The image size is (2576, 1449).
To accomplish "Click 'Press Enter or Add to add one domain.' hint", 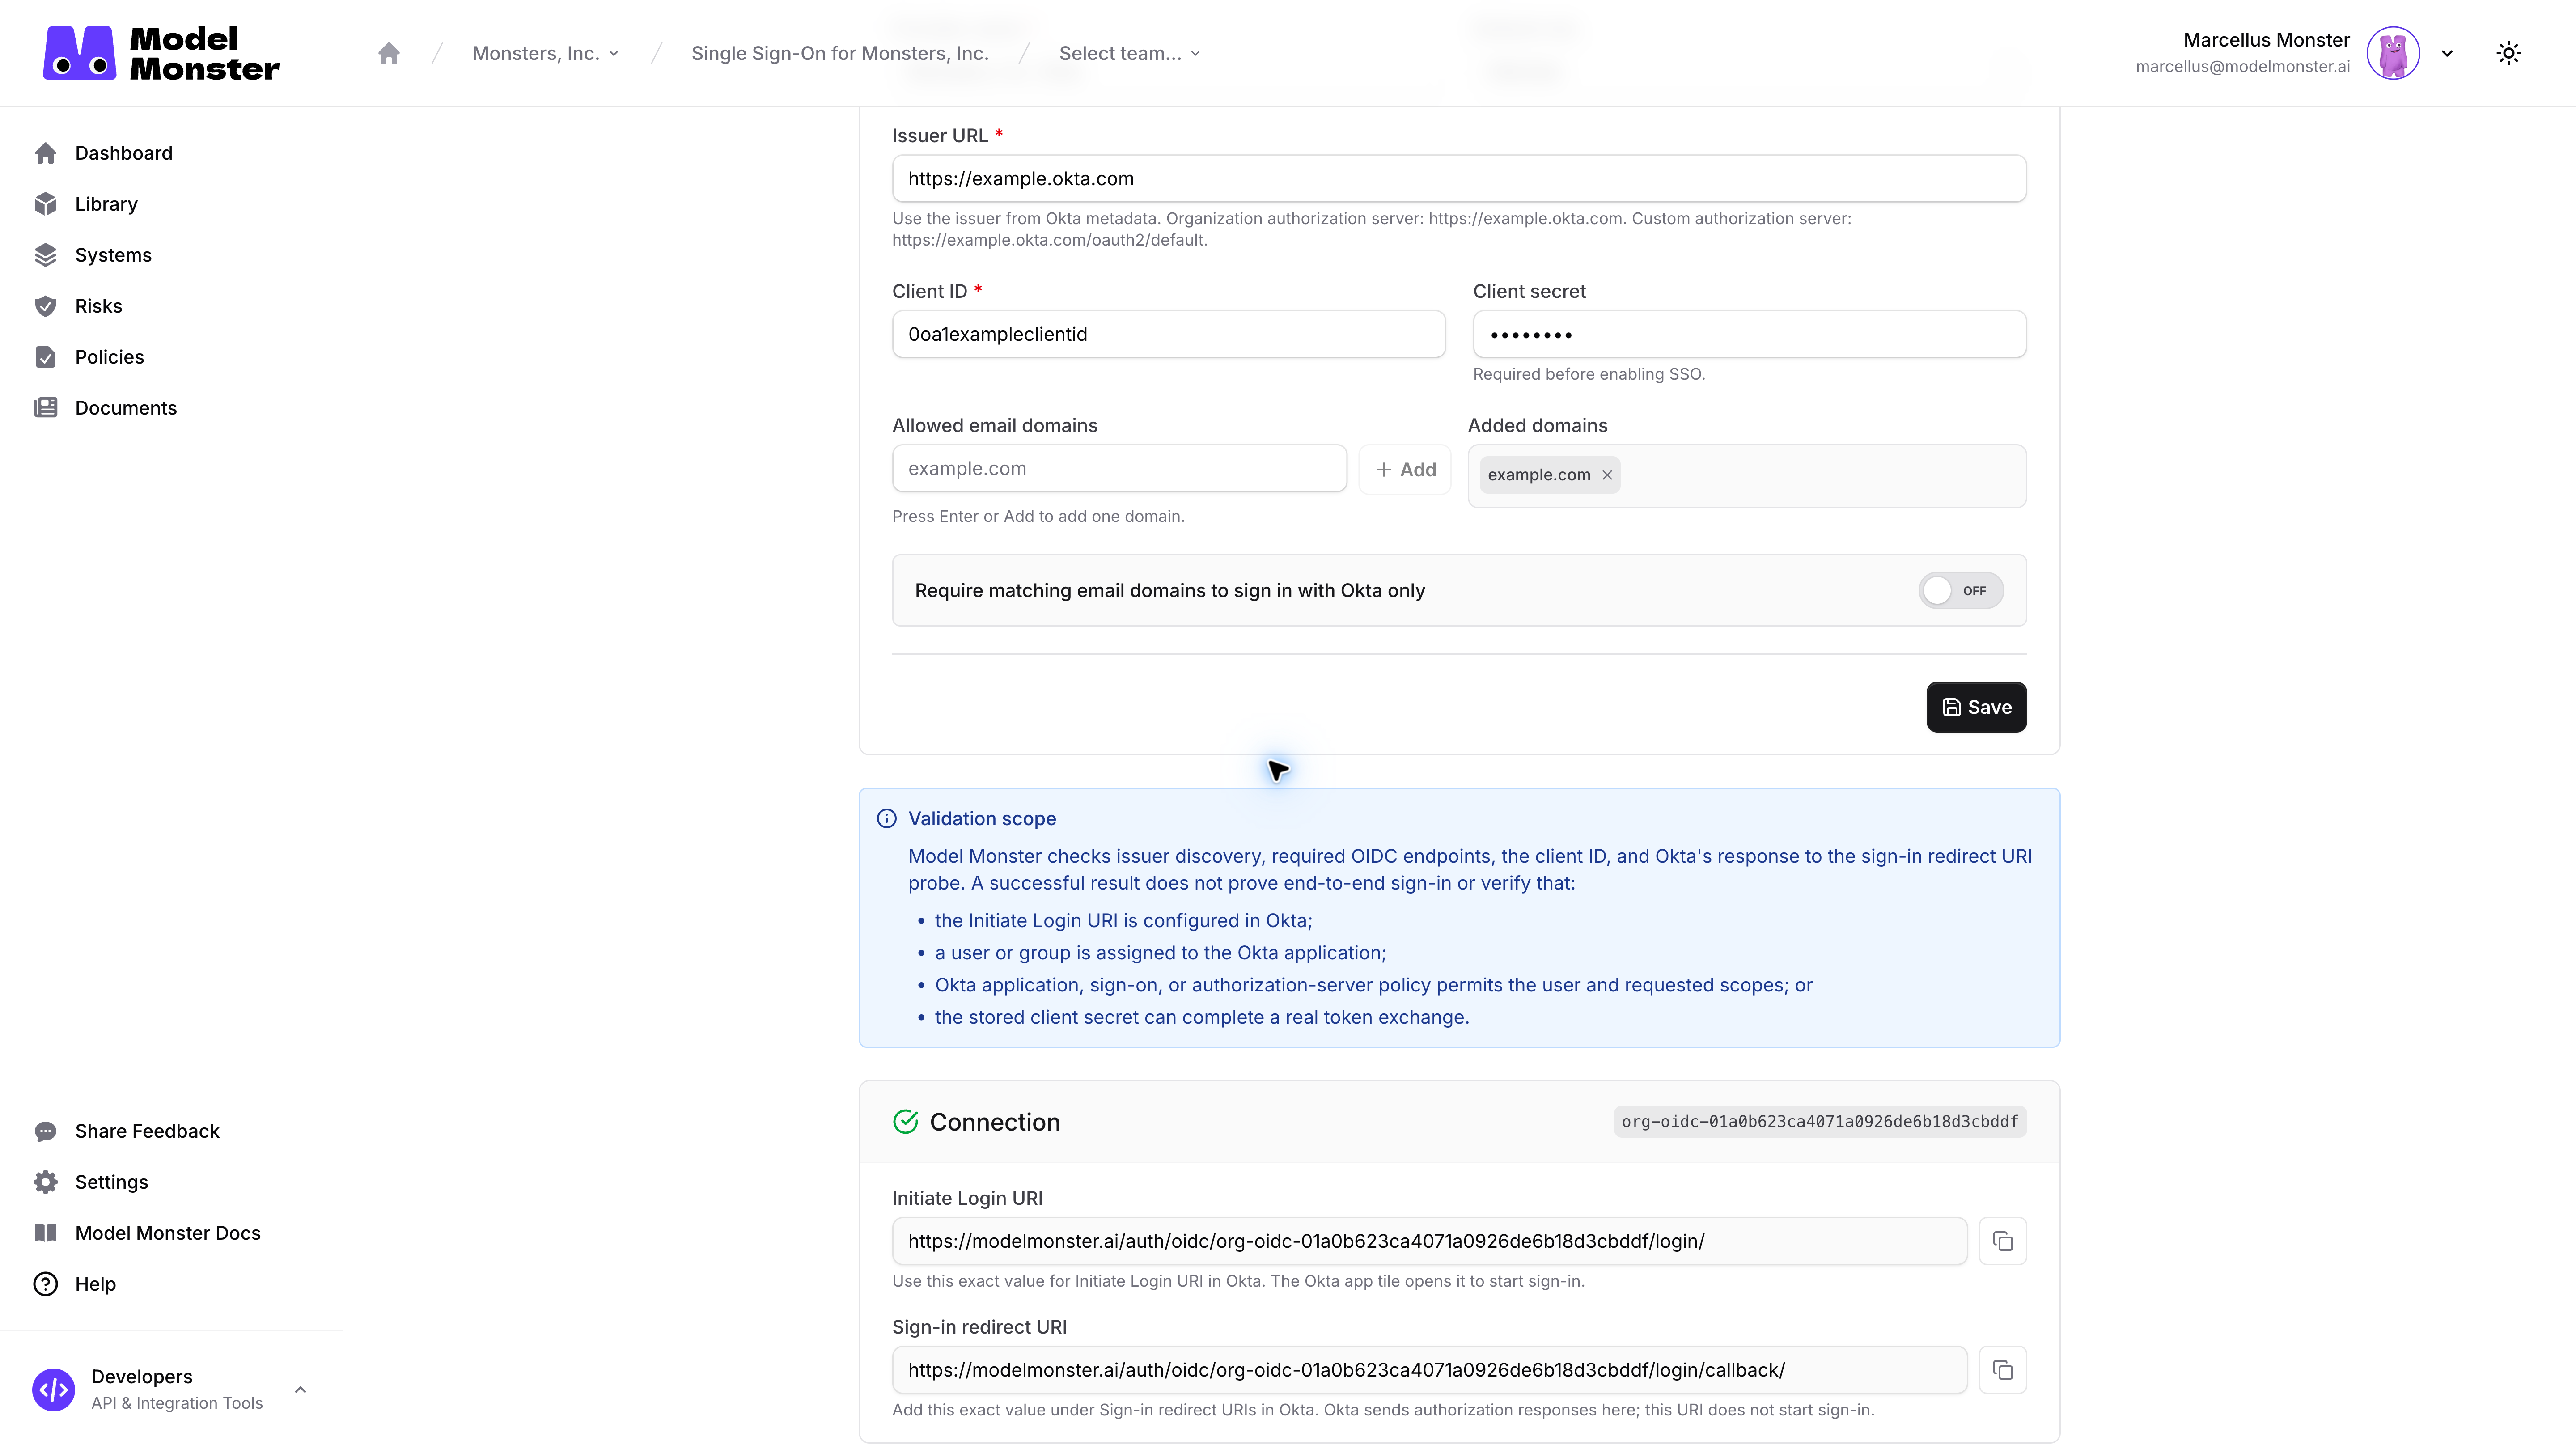I will pyautogui.click(x=1038, y=516).
